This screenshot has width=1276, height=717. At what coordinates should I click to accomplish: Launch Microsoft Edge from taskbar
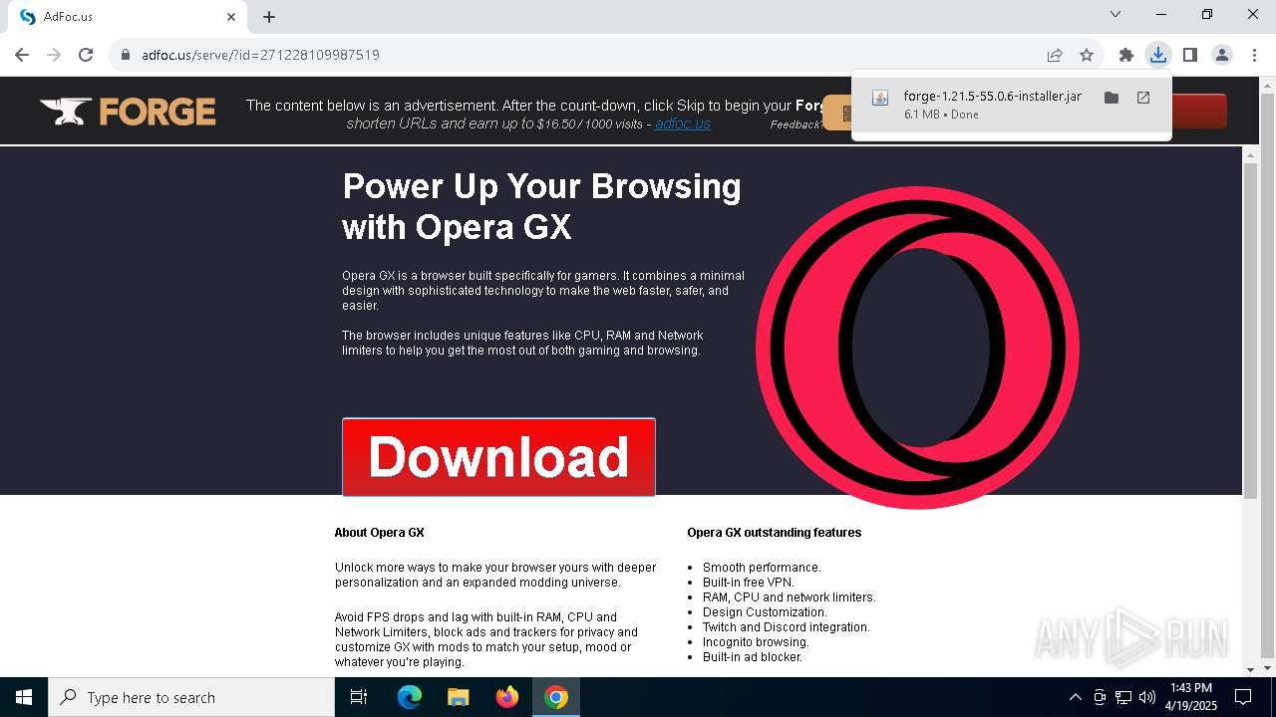410,697
